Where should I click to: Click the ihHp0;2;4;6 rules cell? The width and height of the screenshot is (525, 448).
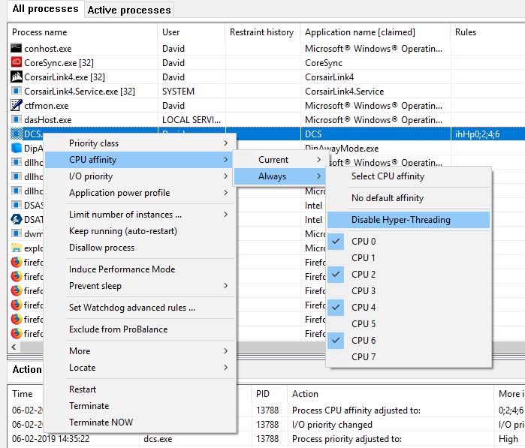(x=488, y=134)
